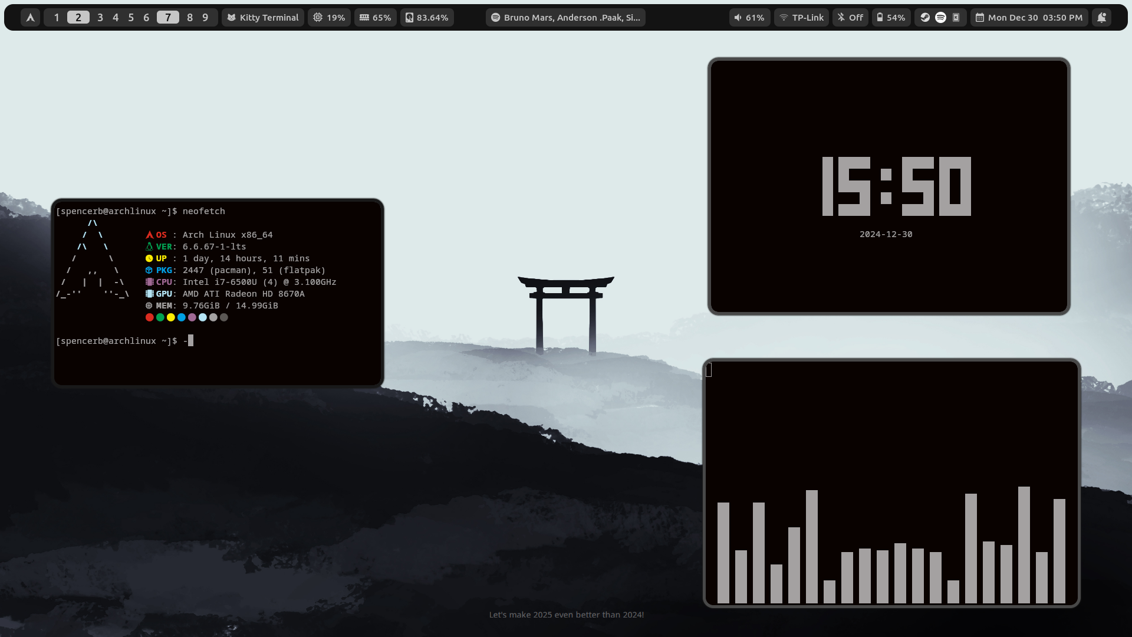Click the neofetch terminal prompt line
Viewport: 1132px width, 637px height.
point(141,211)
